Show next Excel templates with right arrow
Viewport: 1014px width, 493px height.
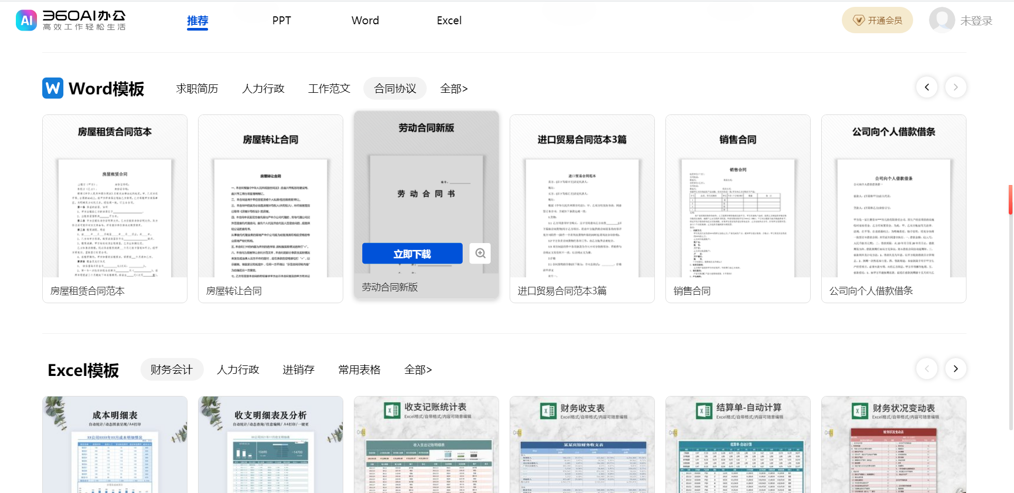click(x=955, y=369)
